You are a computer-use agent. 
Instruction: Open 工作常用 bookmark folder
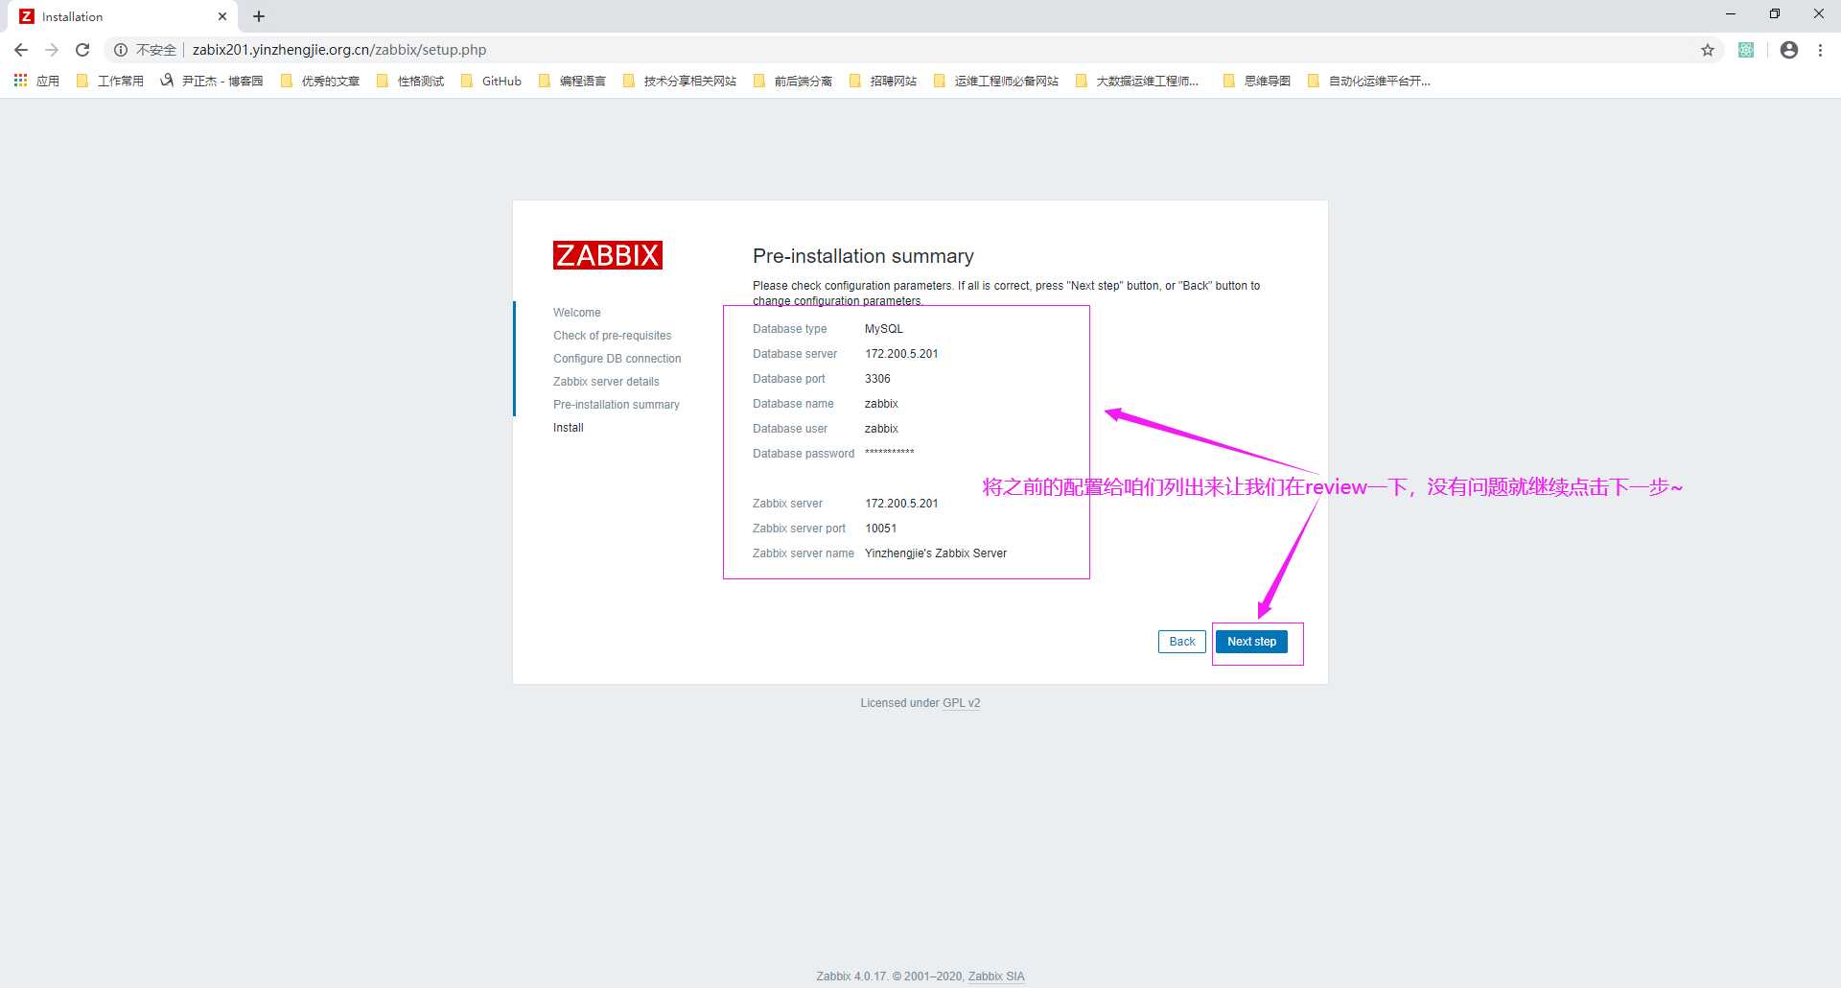tap(110, 81)
